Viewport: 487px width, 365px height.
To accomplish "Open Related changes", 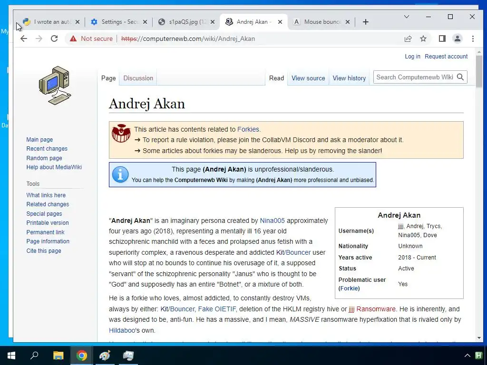I will 48,204.
